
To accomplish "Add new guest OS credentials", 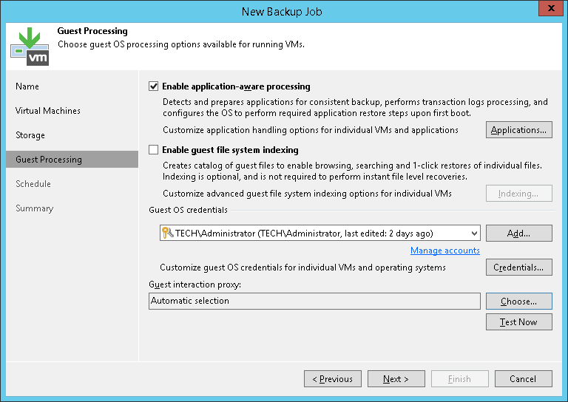I will [518, 234].
